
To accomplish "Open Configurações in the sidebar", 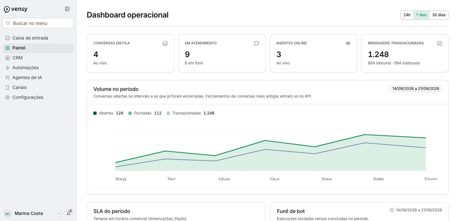I will click(38, 97).
